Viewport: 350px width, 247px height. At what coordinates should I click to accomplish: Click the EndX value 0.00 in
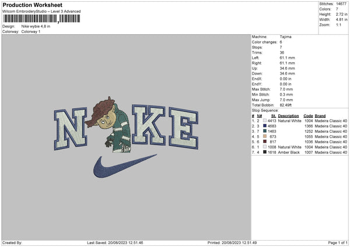(x=285, y=79)
